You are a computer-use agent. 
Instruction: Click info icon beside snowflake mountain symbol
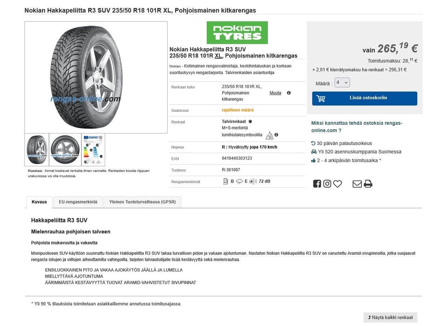(276, 135)
